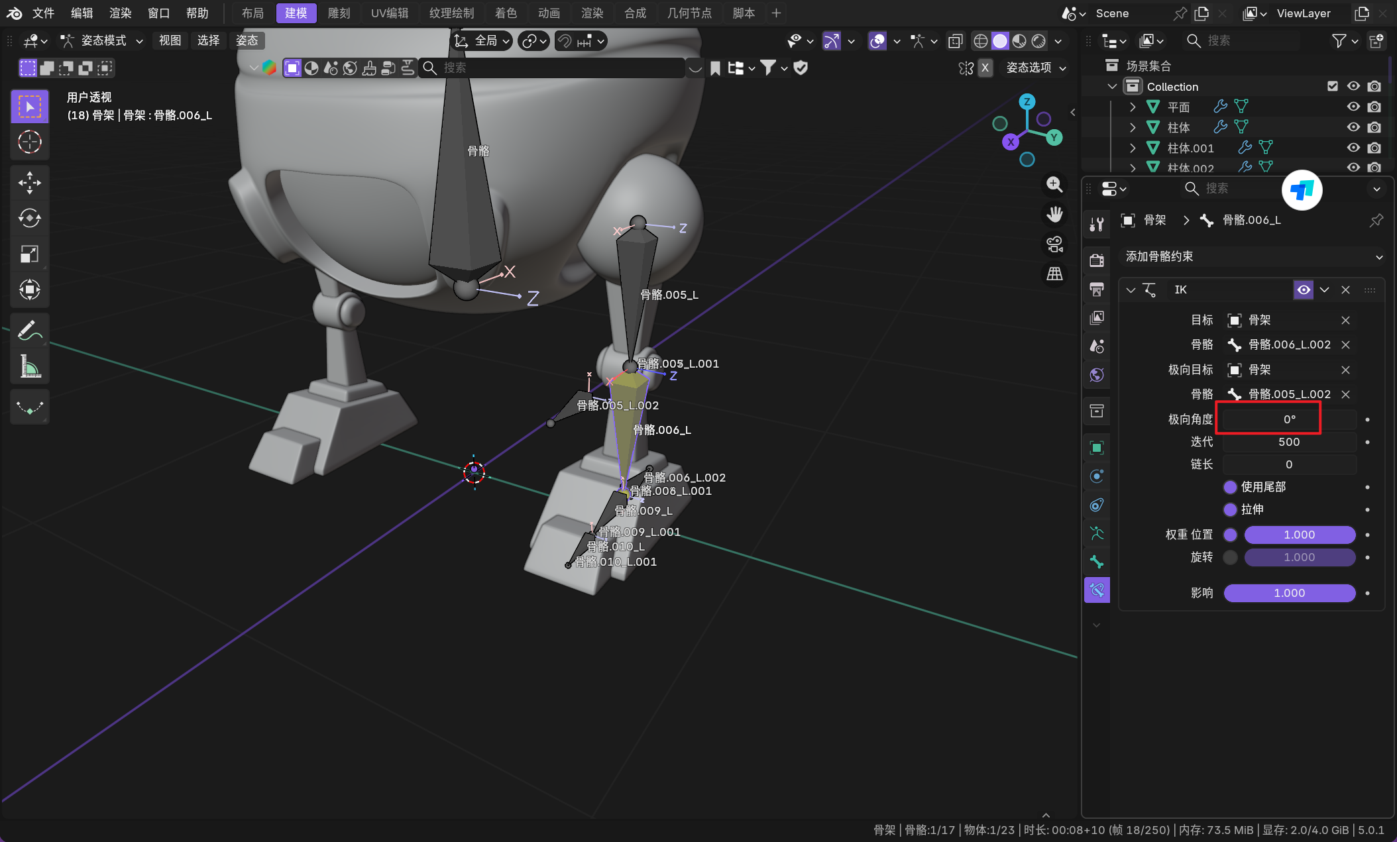Click the 3D cursor tool
Image resolution: width=1397 pixels, height=842 pixels.
coord(30,142)
